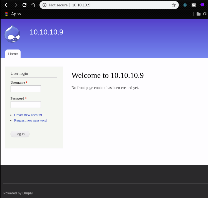
Task: Focus the Username input field
Action: point(26,89)
